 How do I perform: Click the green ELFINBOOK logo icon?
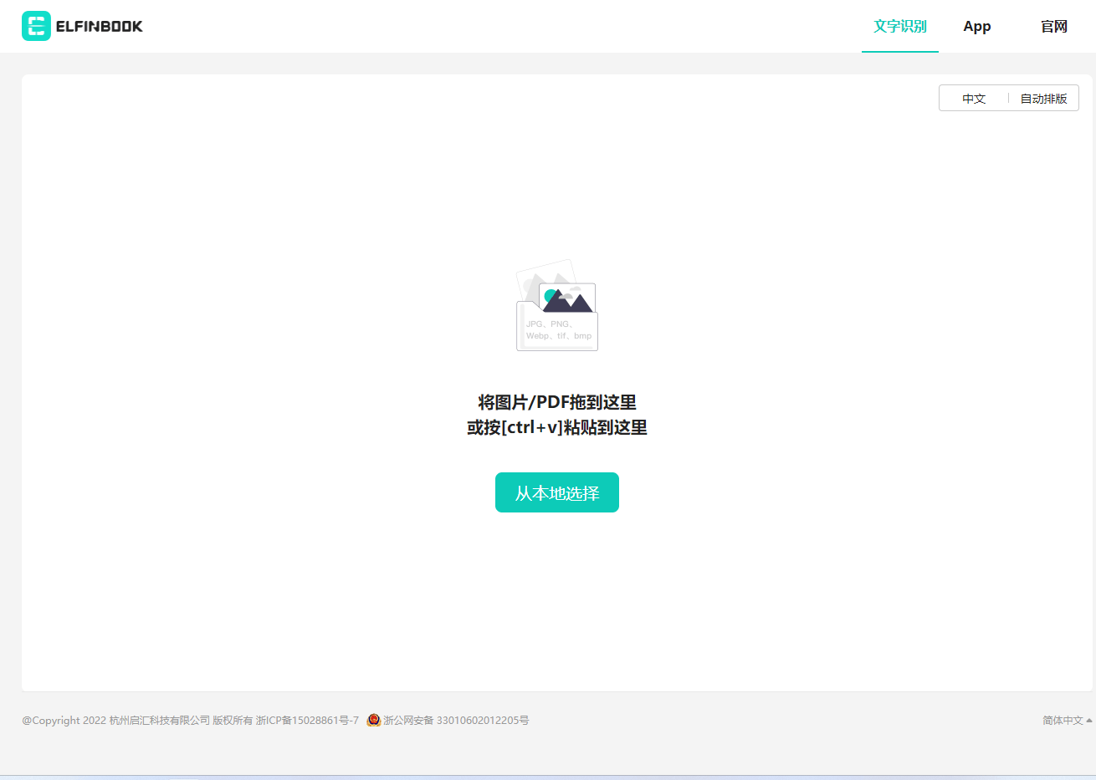pyautogui.click(x=36, y=26)
